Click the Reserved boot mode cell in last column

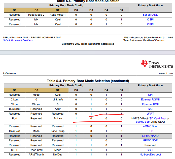(150, 145)
